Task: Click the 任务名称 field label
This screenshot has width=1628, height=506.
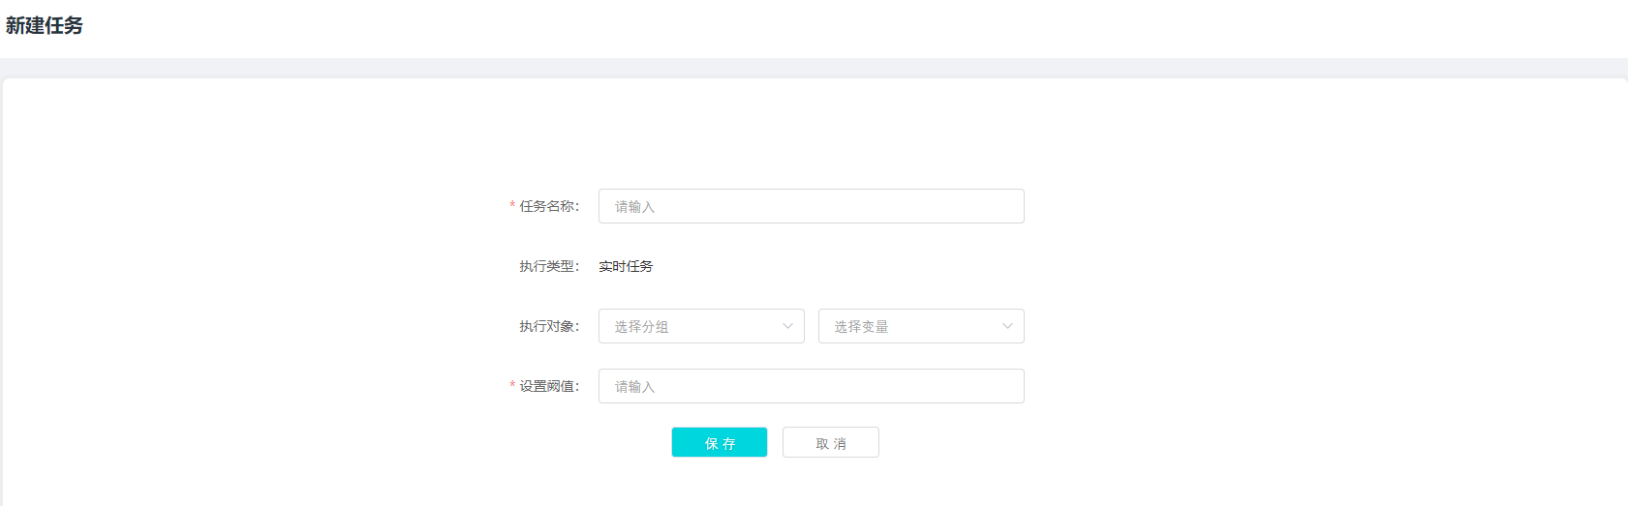Action: 549,206
